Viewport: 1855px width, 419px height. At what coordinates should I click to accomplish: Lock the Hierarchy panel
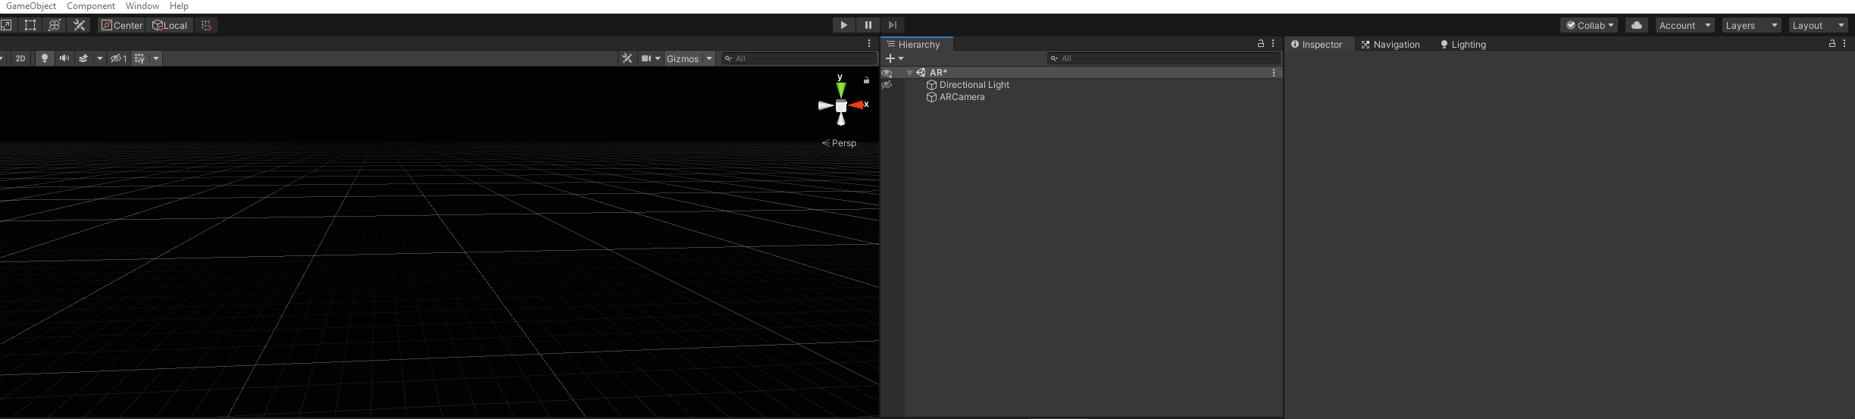1261,44
